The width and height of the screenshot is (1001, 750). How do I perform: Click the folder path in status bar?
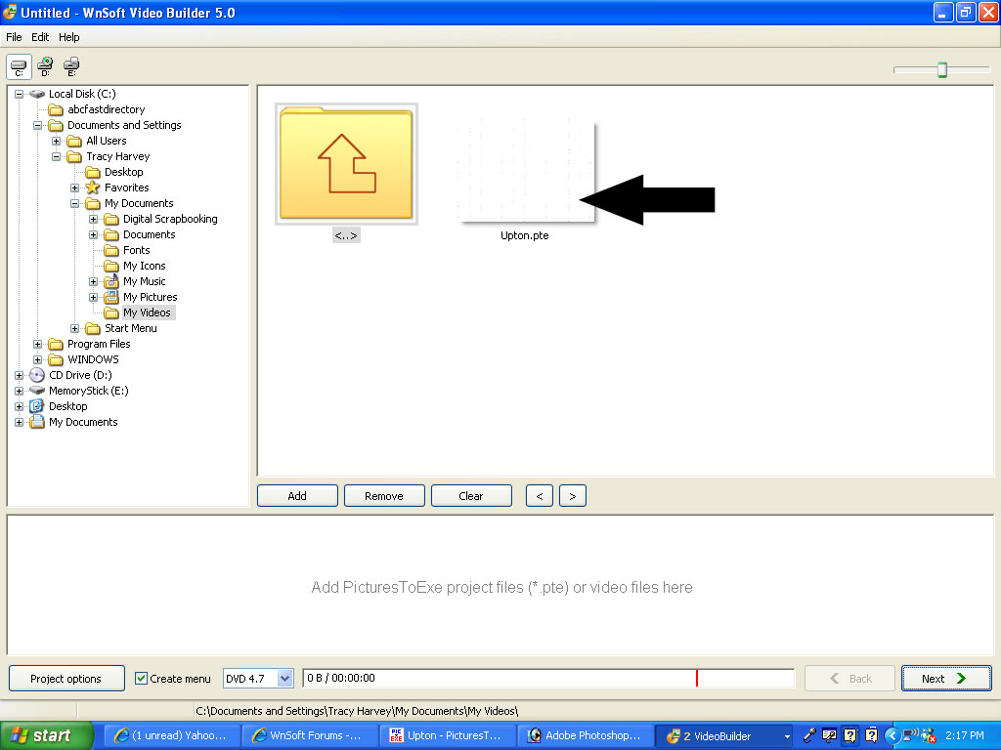(357, 711)
